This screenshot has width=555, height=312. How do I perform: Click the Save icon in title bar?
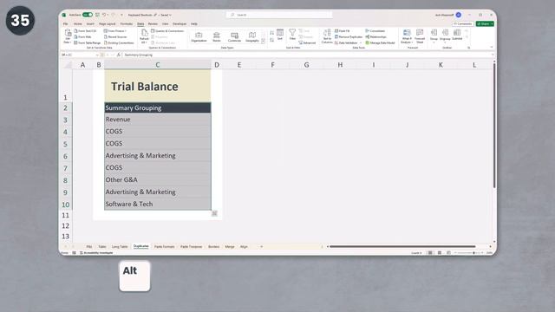coord(97,15)
